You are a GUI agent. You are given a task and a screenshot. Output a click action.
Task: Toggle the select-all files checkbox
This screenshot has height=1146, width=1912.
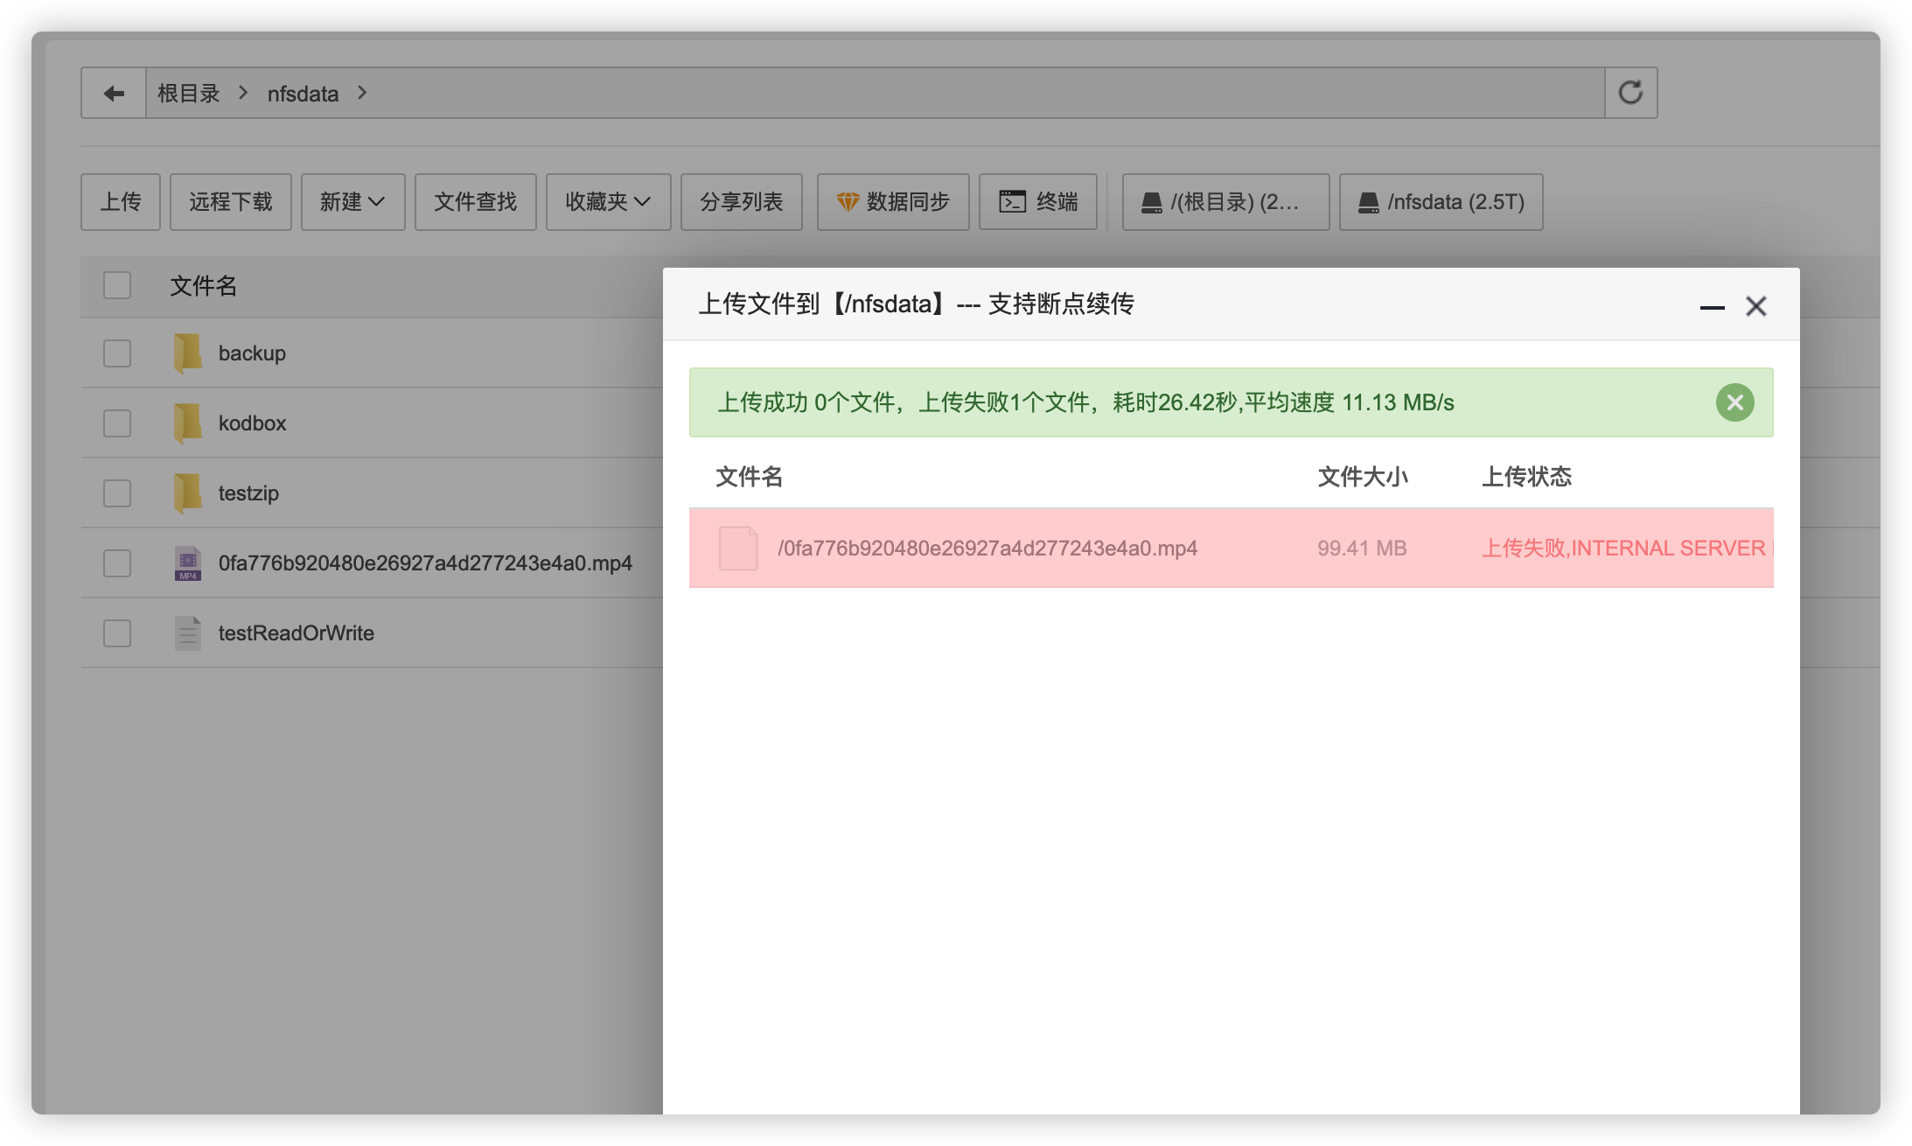point(117,285)
